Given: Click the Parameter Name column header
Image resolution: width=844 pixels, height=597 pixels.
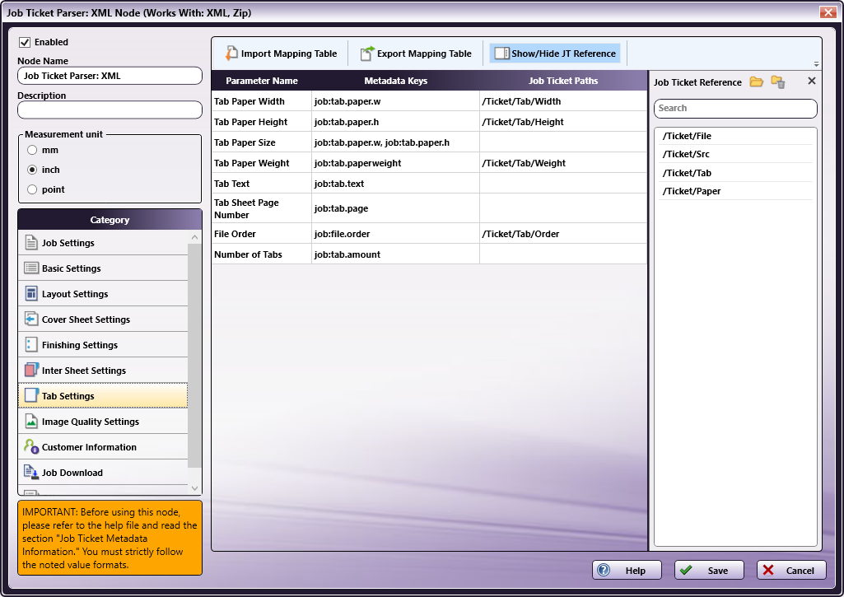Looking at the screenshot, I should [262, 81].
